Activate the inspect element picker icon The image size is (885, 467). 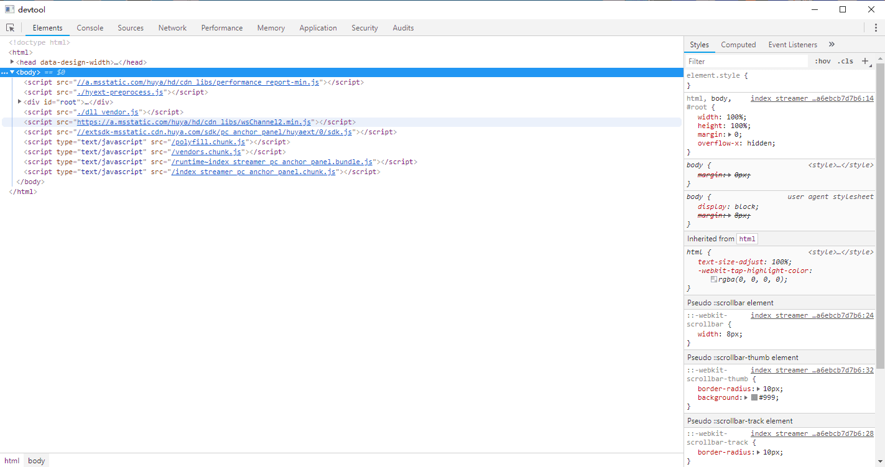click(11, 28)
